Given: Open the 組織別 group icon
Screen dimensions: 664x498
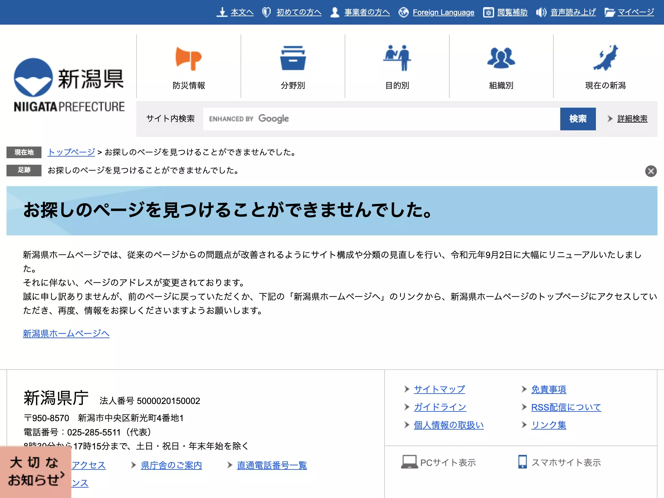Looking at the screenshot, I should pos(501,58).
